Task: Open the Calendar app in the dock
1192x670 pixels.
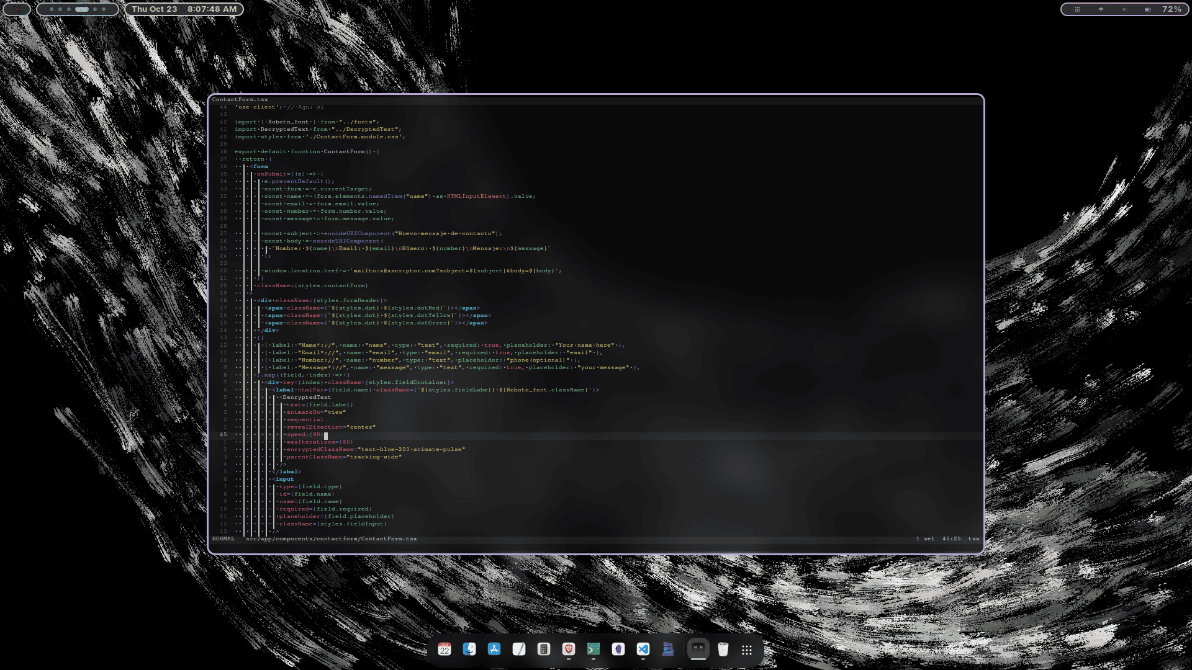Action: point(445,650)
